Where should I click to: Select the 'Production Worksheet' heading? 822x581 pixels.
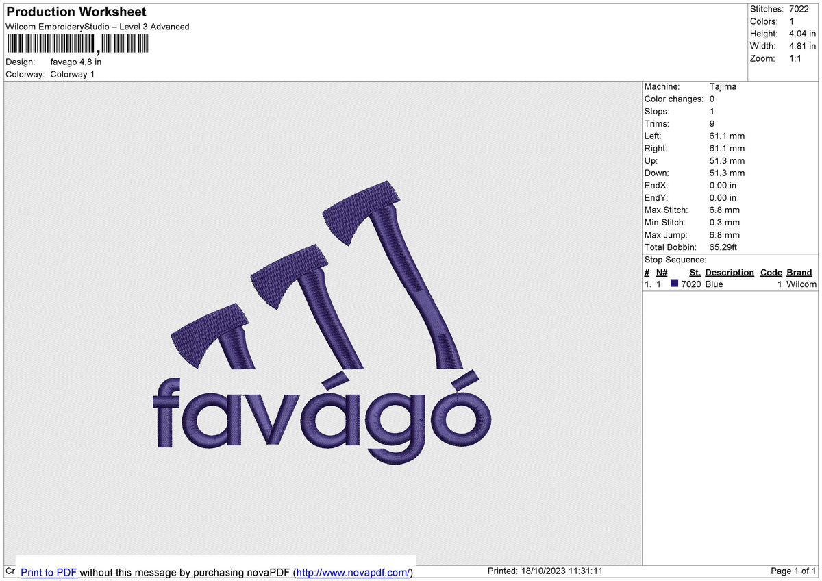click(x=76, y=12)
